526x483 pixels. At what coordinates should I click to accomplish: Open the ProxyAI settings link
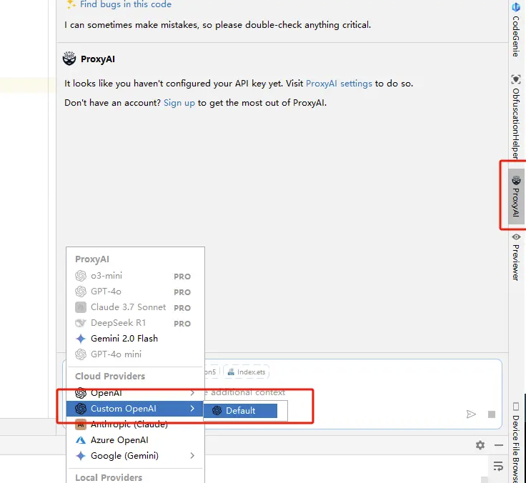339,84
